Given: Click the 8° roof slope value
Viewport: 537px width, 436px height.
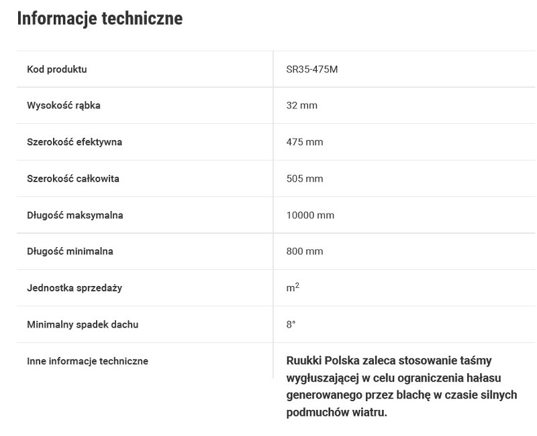Looking at the screenshot, I should (x=291, y=324).
